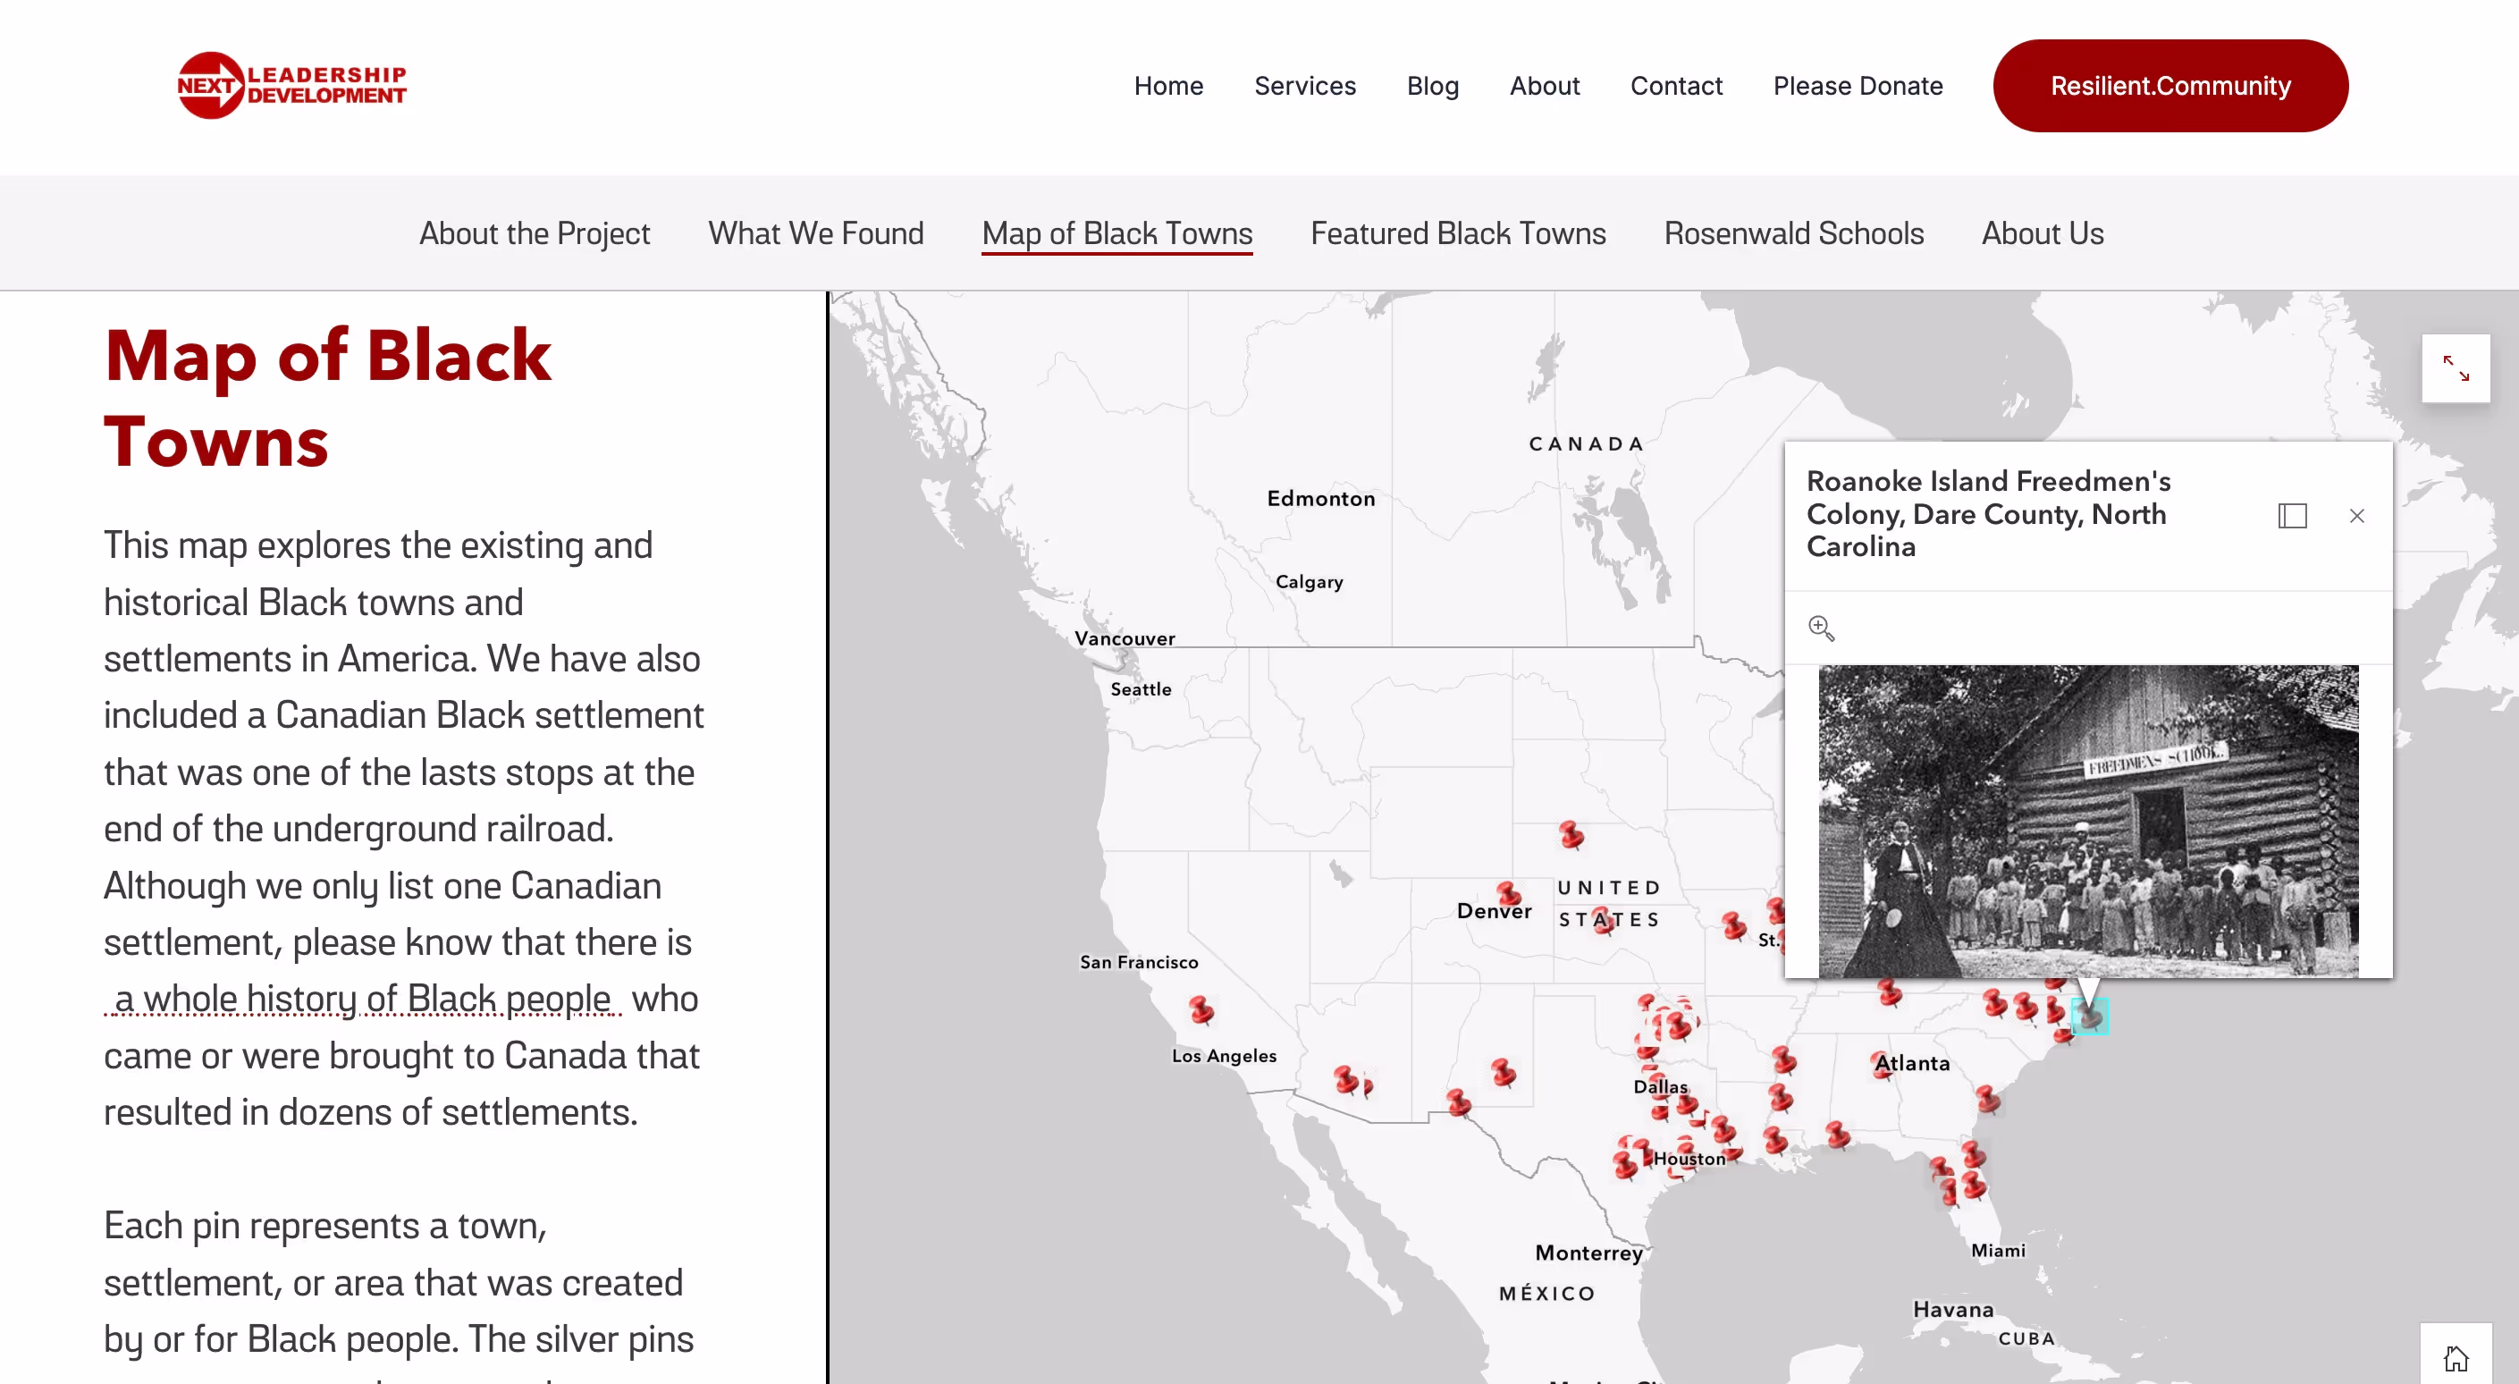Viewport: 2519px width, 1384px height.
Task: Click the red pin next to Denver
Action: 1509,893
